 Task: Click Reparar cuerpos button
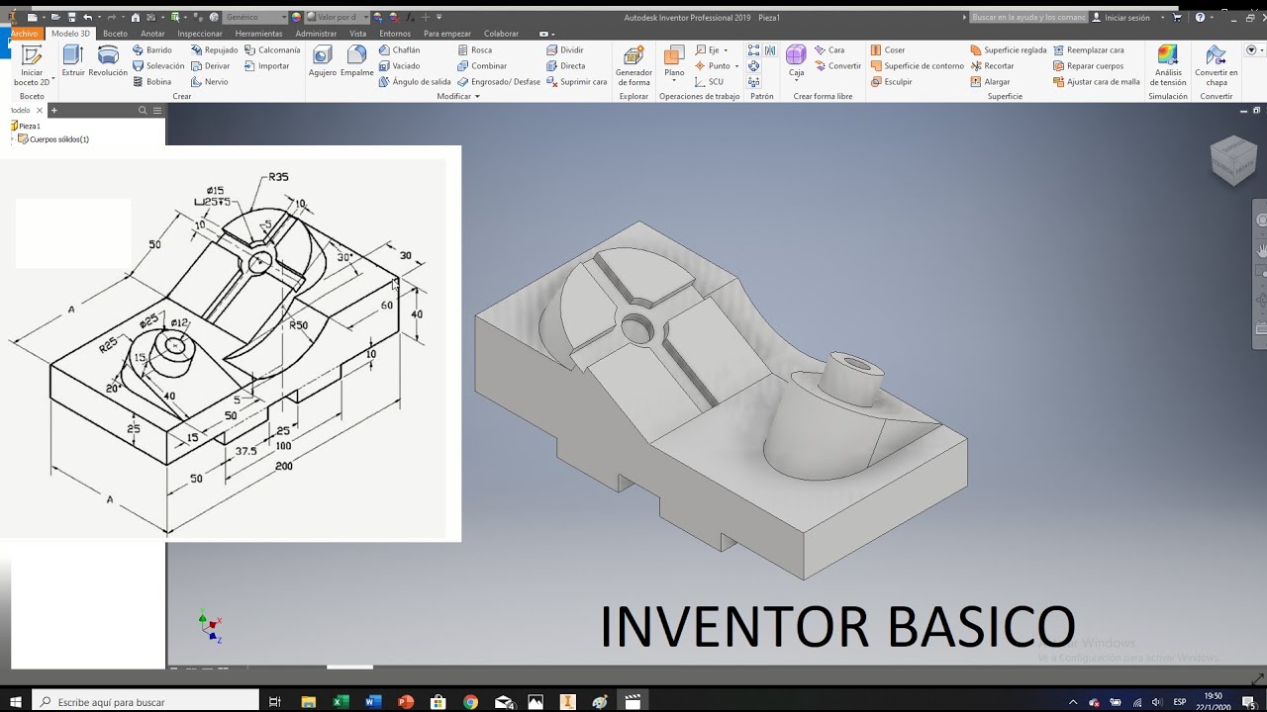click(1088, 65)
